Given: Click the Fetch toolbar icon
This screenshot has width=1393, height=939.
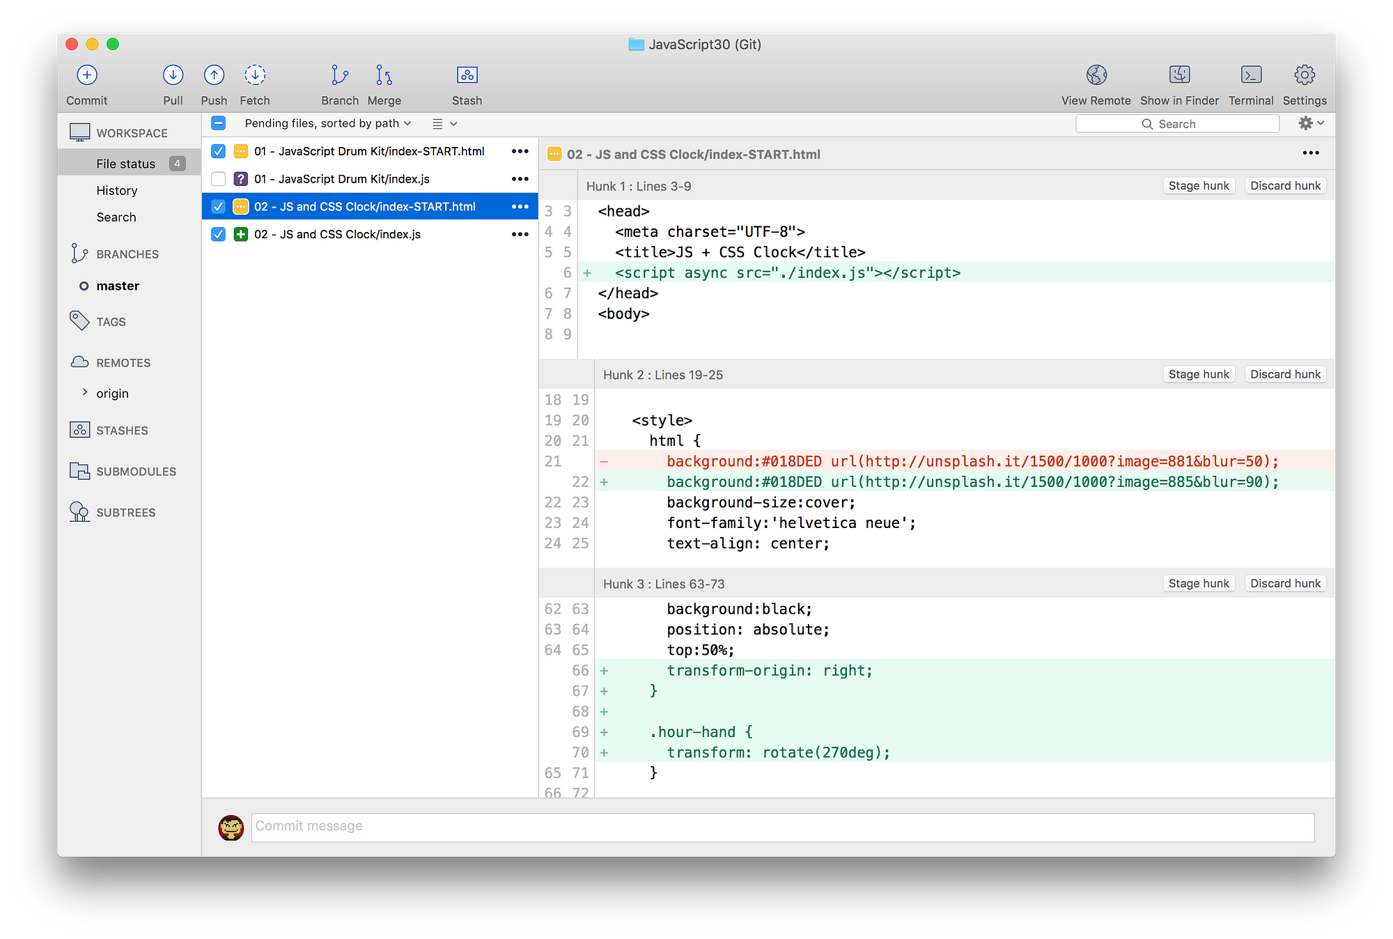Looking at the screenshot, I should pyautogui.click(x=255, y=75).
